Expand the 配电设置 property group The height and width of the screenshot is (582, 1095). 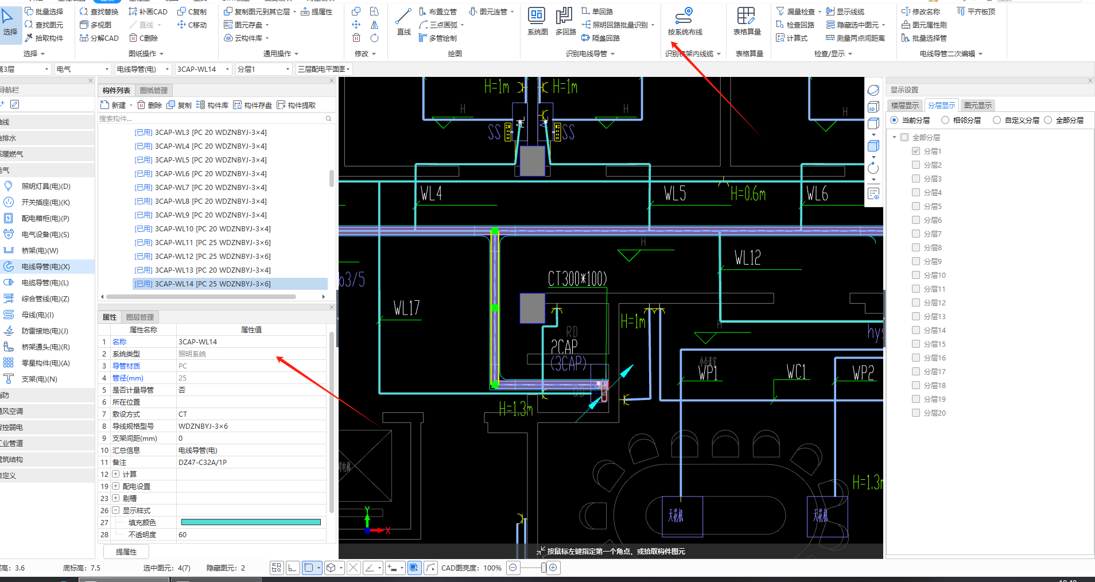pyautogui.click(x=116, y=486)
